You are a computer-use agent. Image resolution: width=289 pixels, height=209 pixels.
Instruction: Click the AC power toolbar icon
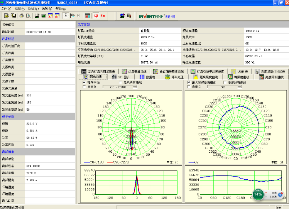(x=50, y=16)
